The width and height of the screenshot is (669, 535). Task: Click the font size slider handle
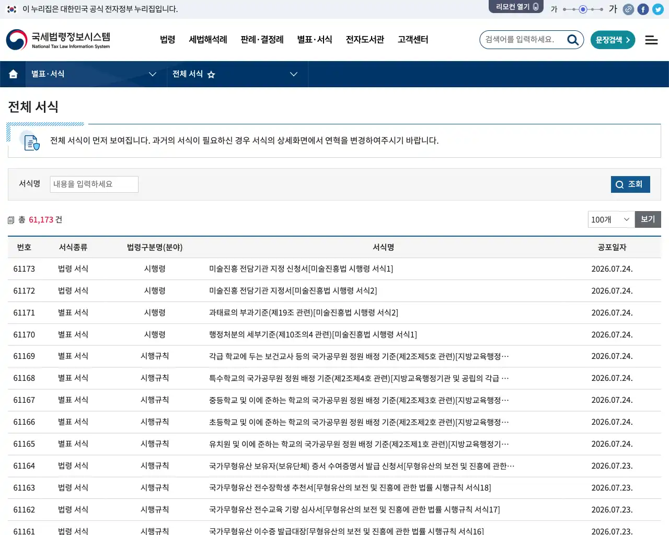click(x=583, y=9)
